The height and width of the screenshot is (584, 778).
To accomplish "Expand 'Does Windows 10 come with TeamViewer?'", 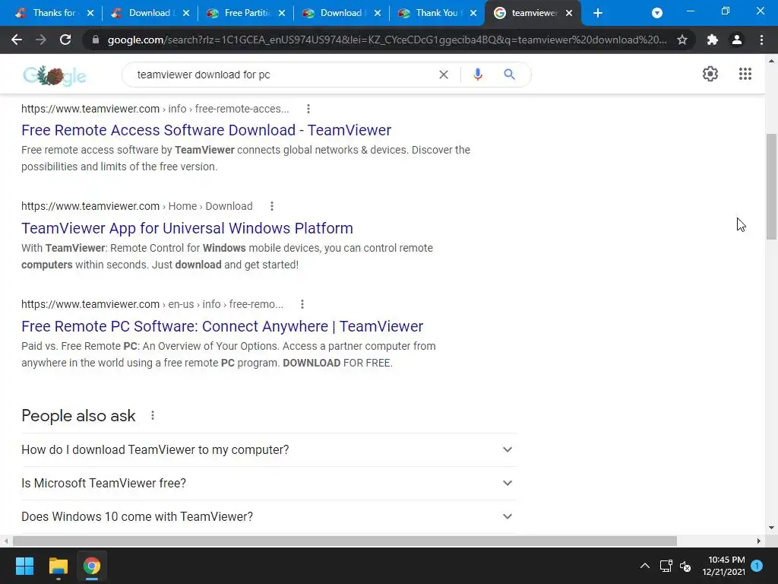I will tap(268, 516).
